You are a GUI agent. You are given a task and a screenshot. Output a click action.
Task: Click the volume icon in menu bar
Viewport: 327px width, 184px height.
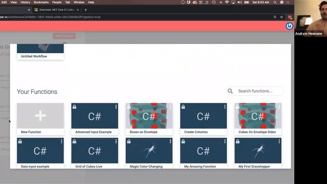point(240,2)
